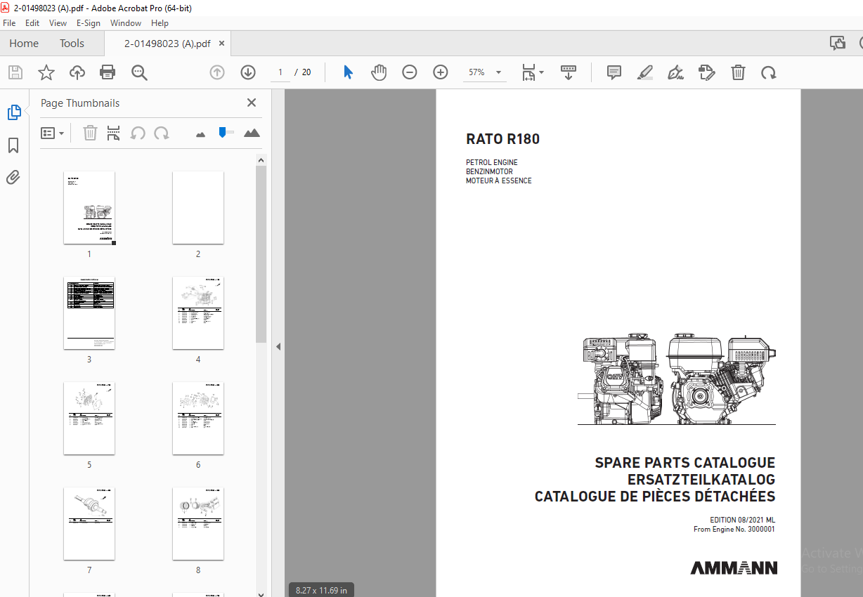
Task: Select page 2 blank thumbnail
Action: [x=198, y=208]
